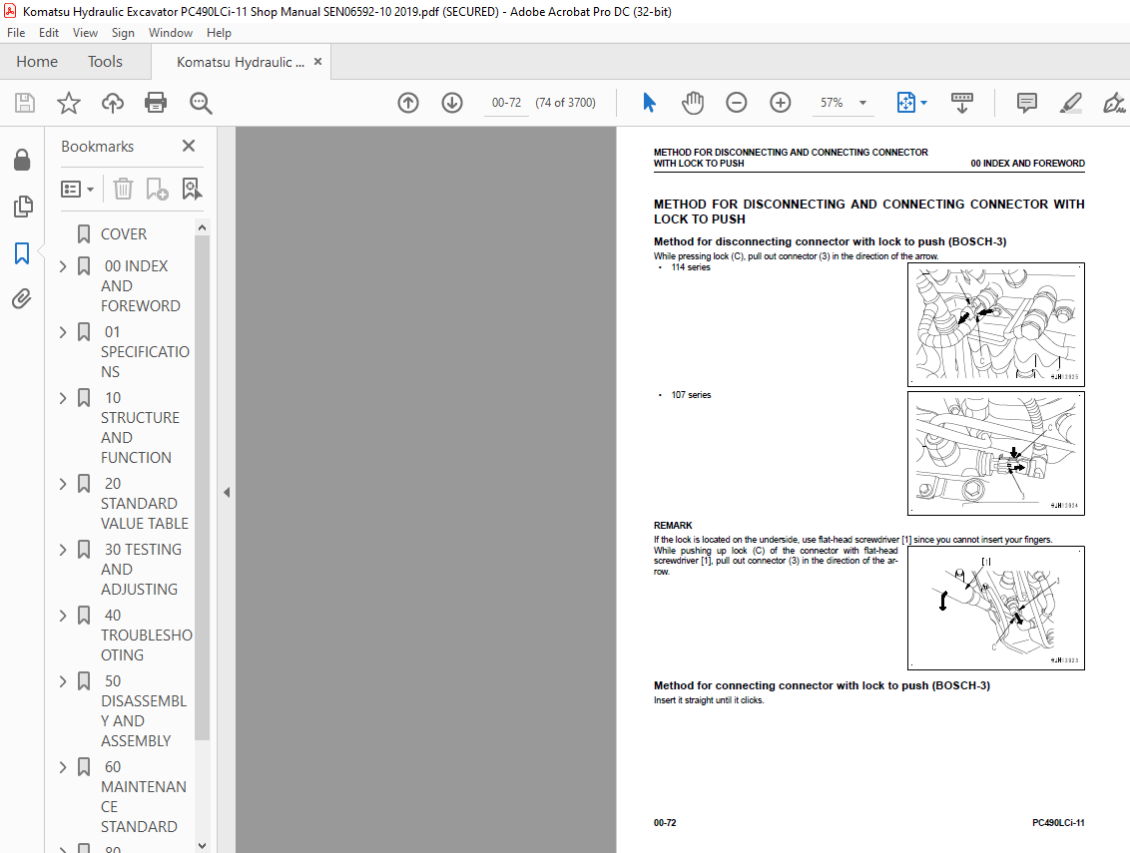Expand the 00 INDEX AND FOREWORD bookmark

64,266
